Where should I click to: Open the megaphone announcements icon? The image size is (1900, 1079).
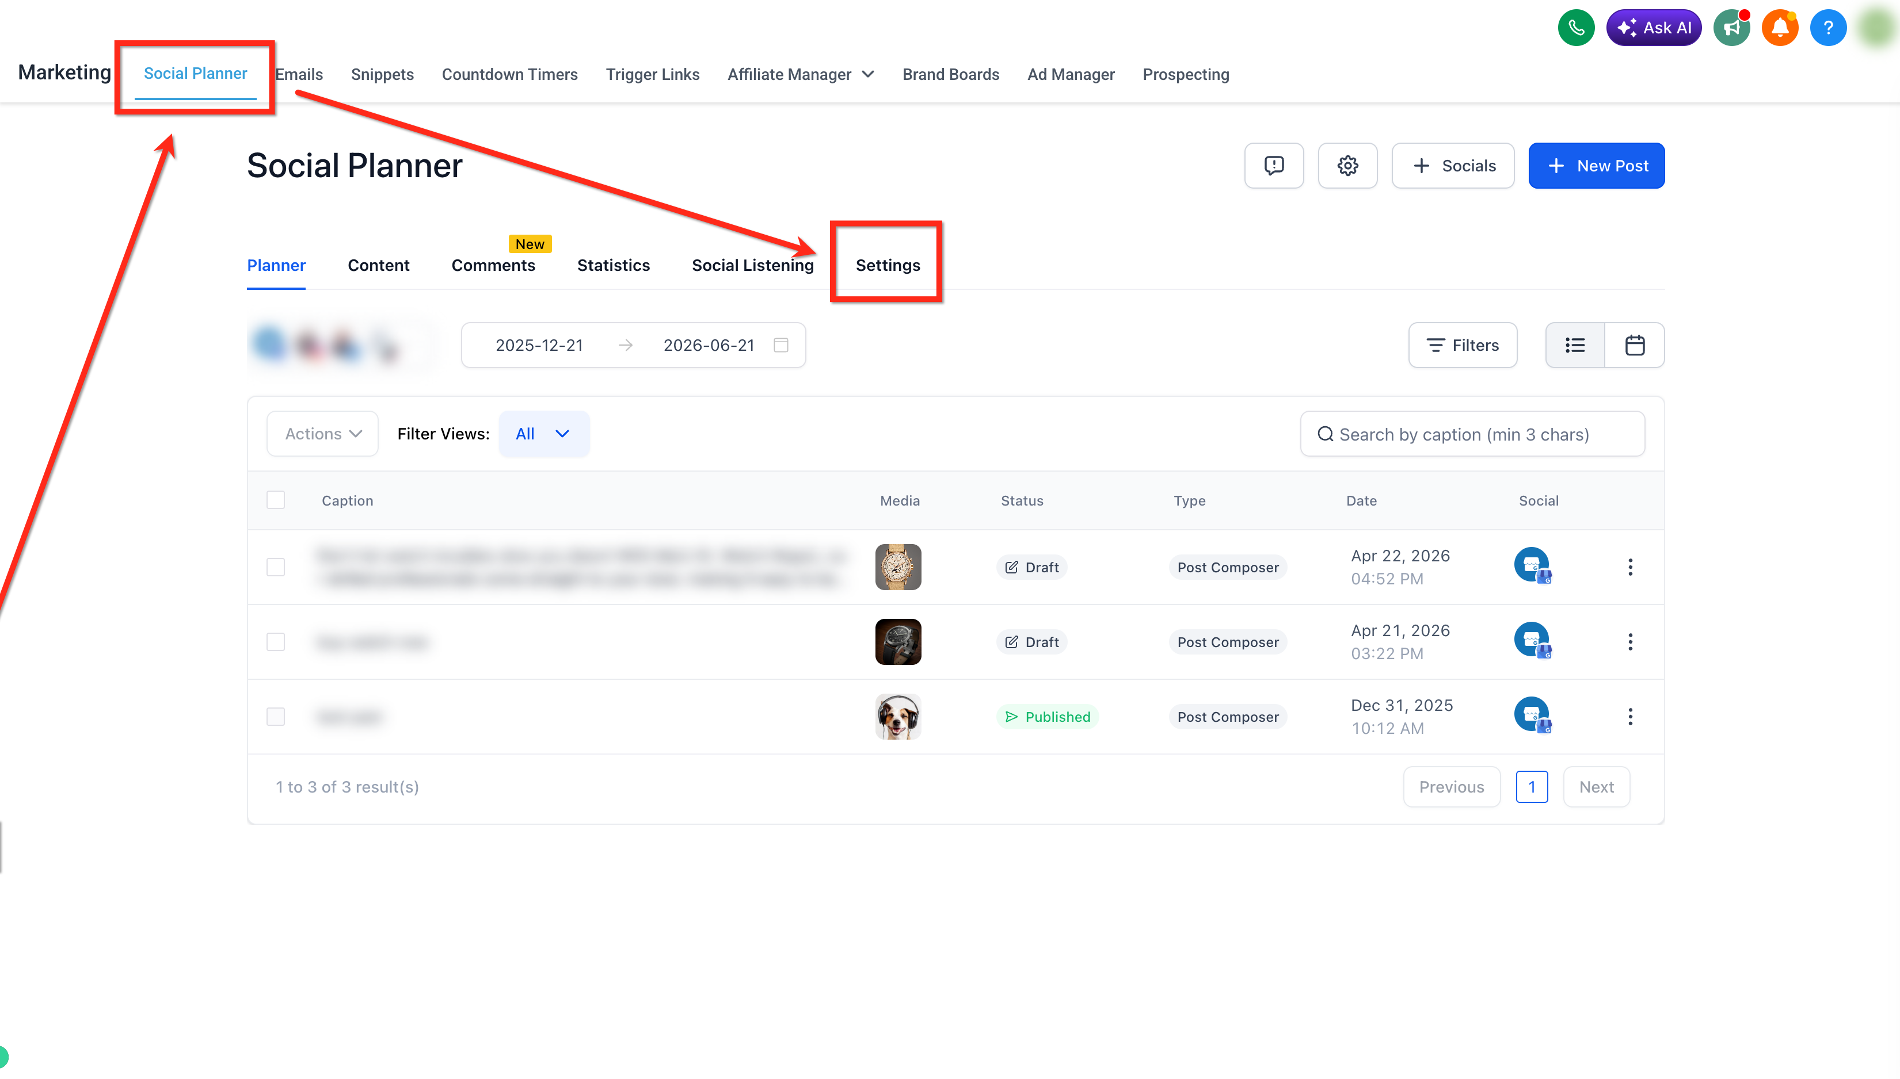point(1732,28)
